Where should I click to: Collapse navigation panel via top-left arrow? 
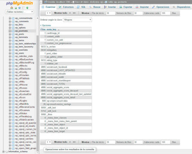[41, 2]
